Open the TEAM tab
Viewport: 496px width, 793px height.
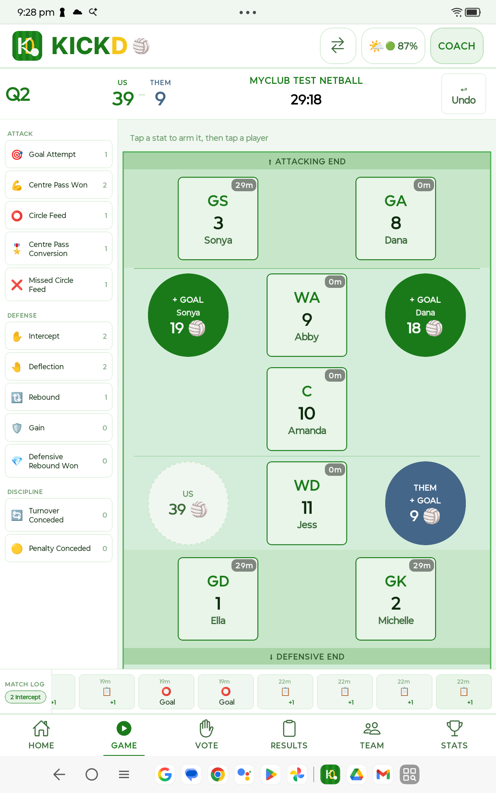372,735
